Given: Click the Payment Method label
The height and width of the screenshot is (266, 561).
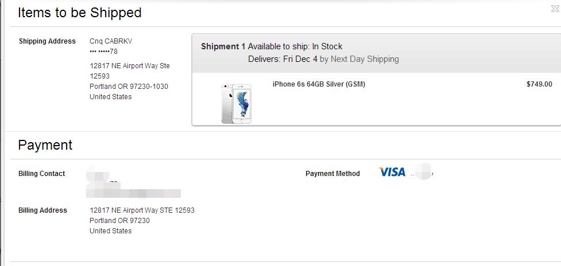Looking at the screenshot, I should 332,174.
